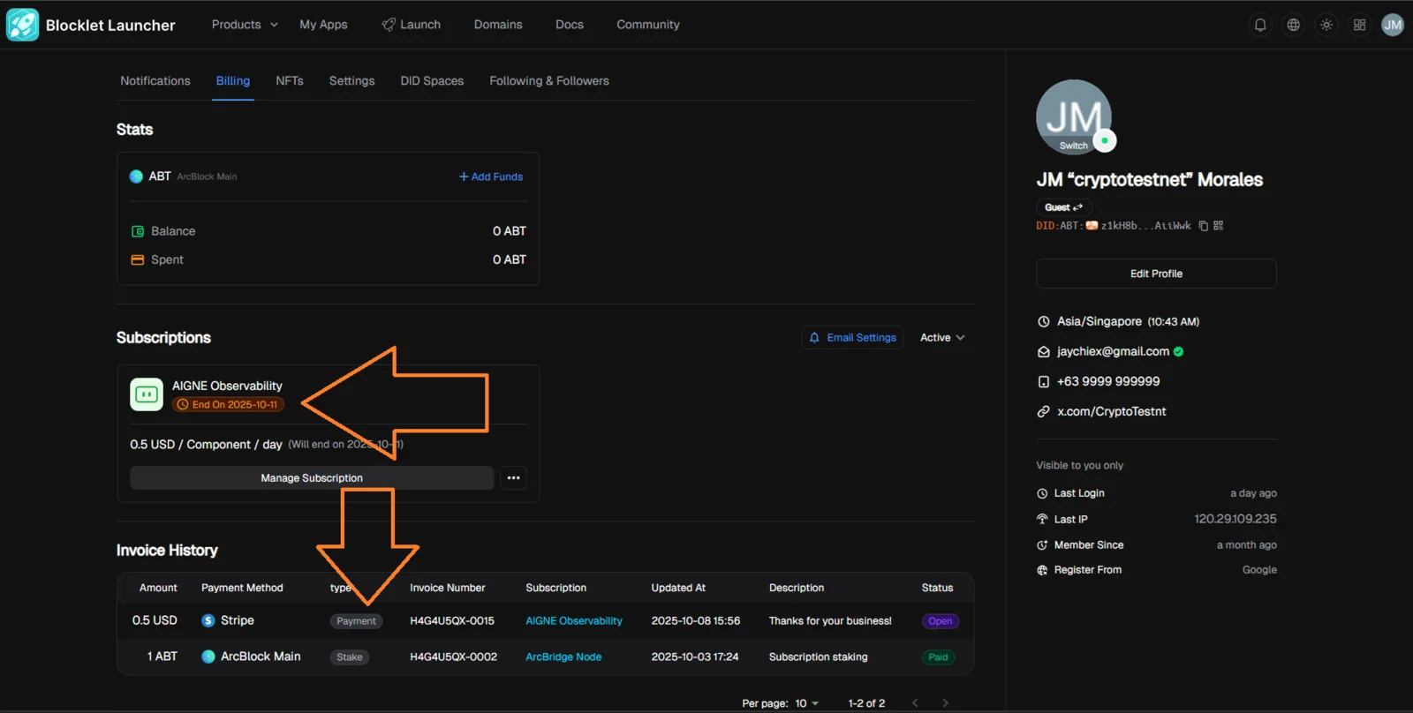Click the Balance wallet icon
This screenshot has height=713, width=1413.
tap(138, 231)
